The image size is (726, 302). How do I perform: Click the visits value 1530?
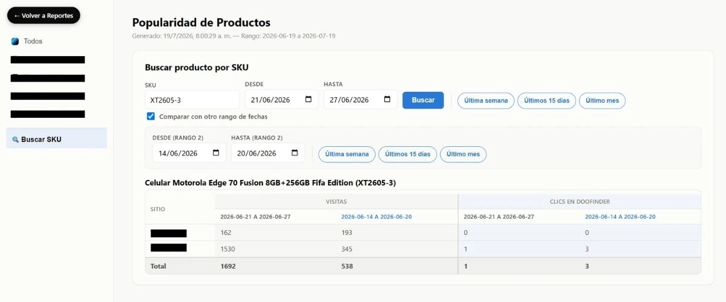[228, 249]
